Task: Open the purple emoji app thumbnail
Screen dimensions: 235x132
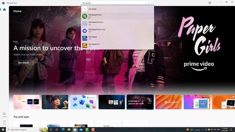Action: point(197,102)
